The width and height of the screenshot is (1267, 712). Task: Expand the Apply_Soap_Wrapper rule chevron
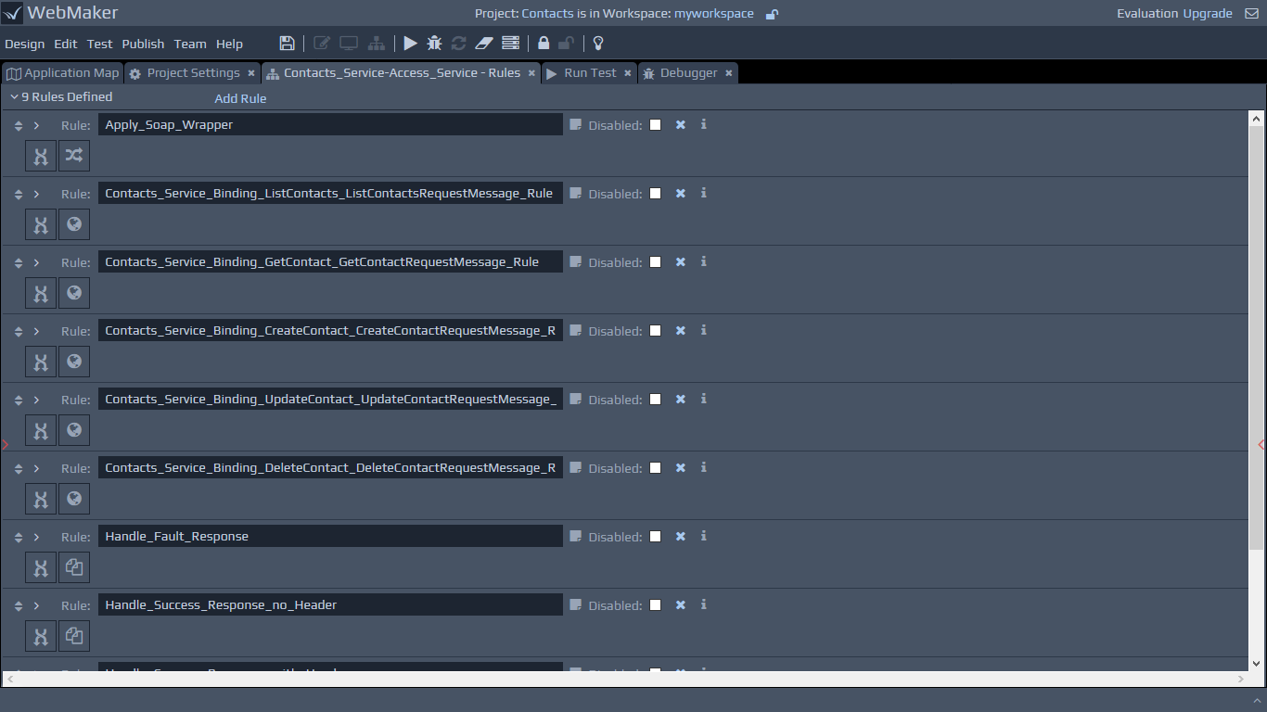point(37,125)
